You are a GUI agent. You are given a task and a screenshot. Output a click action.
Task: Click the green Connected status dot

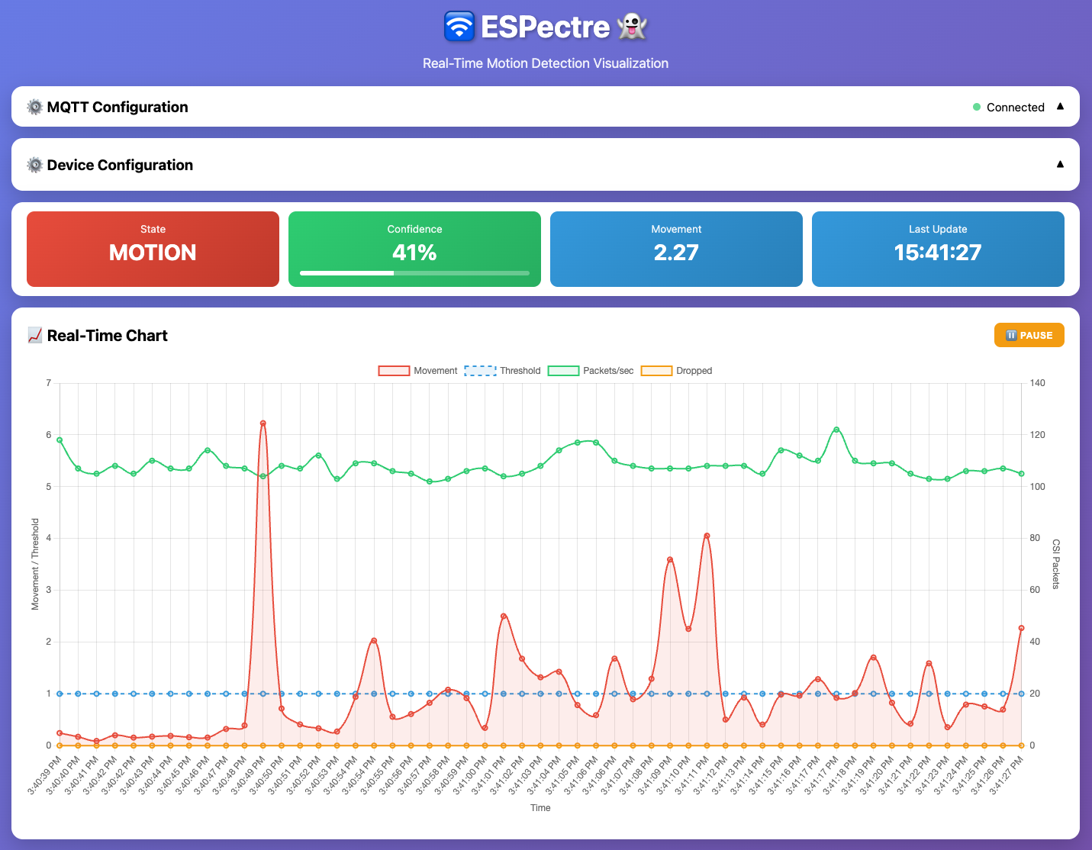(976, 107)
